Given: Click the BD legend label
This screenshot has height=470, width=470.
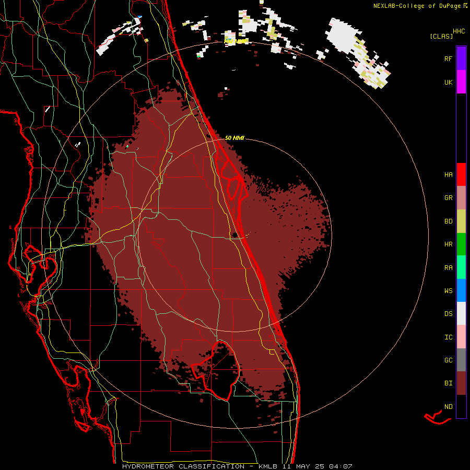Looking at the screenshot, I should pyautogui.click(x=448, y=221).
